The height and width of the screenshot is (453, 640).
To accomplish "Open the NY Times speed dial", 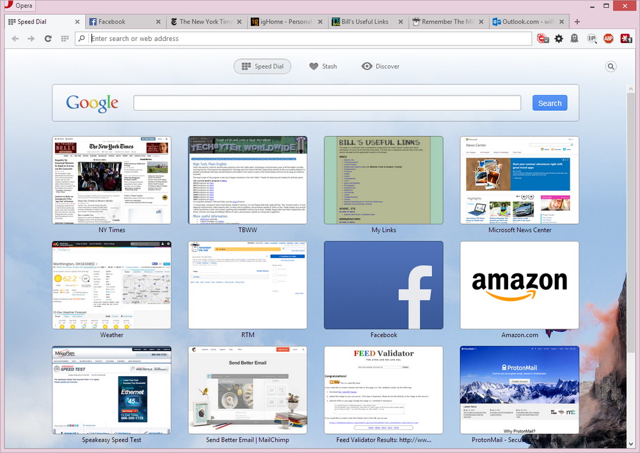I will [x=111, y=180].
